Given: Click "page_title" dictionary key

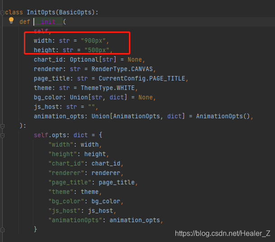Looking at the screenshot, I should 70,182.
